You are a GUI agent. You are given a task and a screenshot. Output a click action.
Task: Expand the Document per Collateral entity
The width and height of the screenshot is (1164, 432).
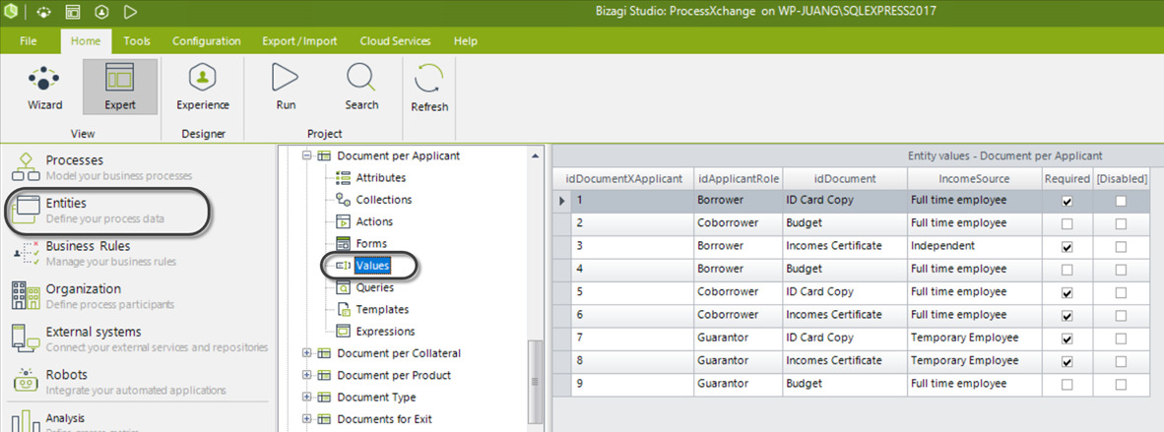point(306,353)
